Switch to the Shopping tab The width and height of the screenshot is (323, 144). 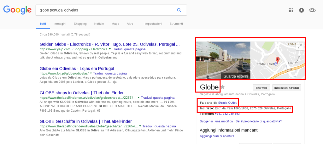pyautogui.click(x=80, y=24)
